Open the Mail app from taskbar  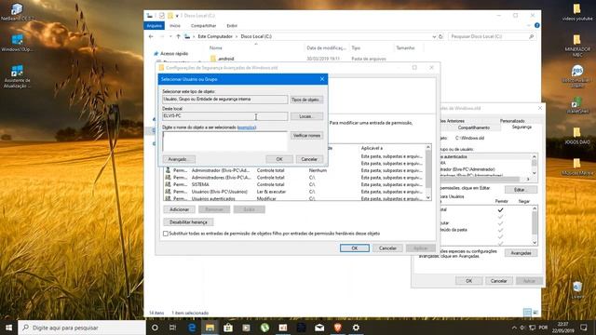(319, 328)
